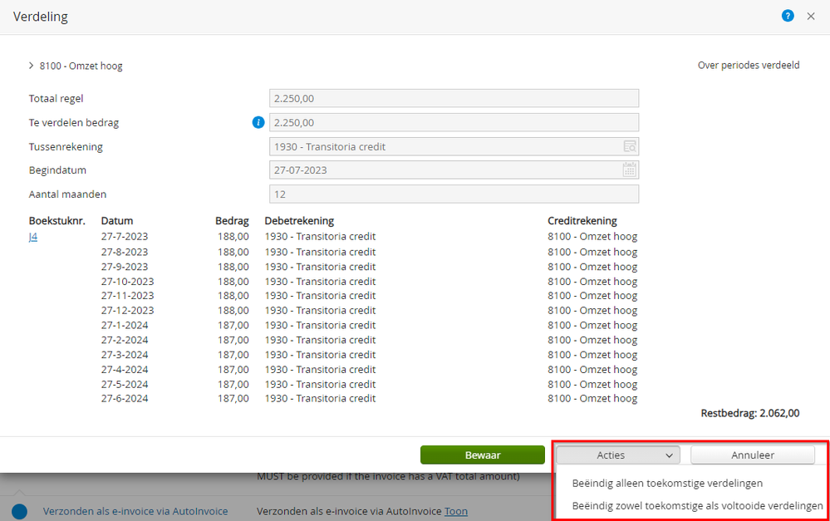830x521 pixels.
Task: Select the date 27-5-2024 in the table
Action: [x=125, y=385]
